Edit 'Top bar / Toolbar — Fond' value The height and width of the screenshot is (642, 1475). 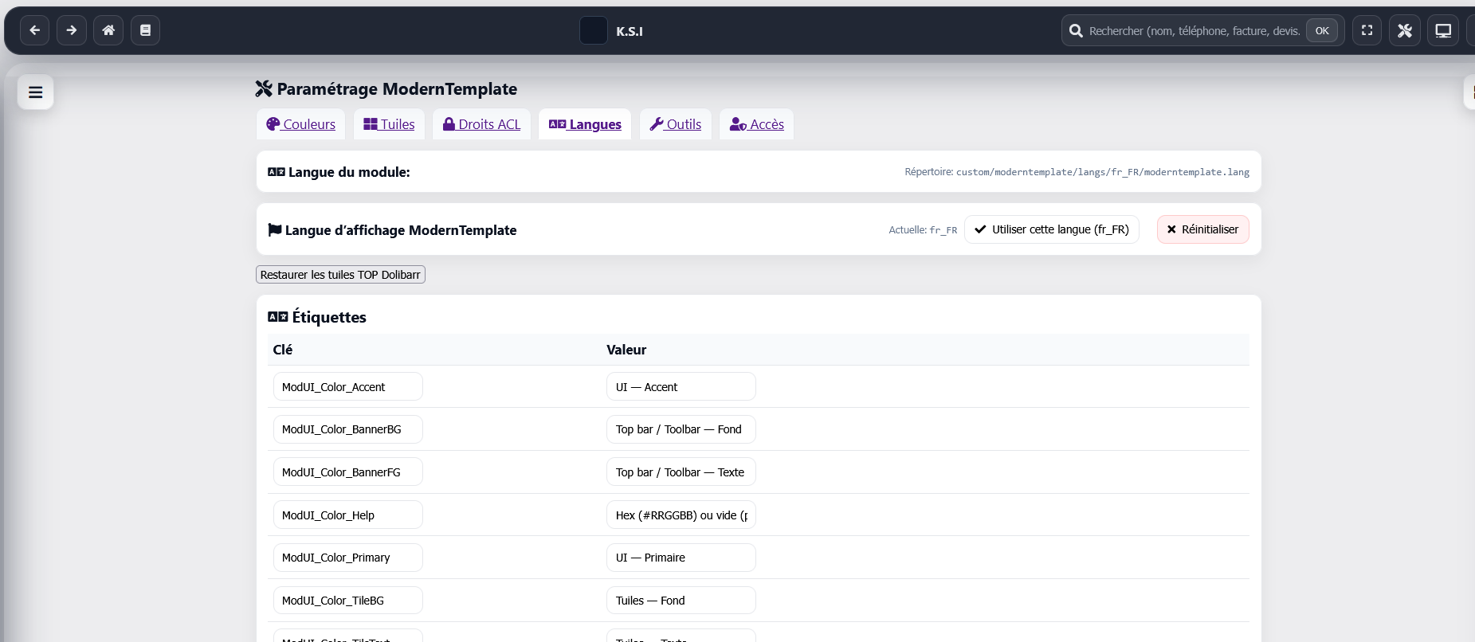pyautogui.click(x=681, y=429)
